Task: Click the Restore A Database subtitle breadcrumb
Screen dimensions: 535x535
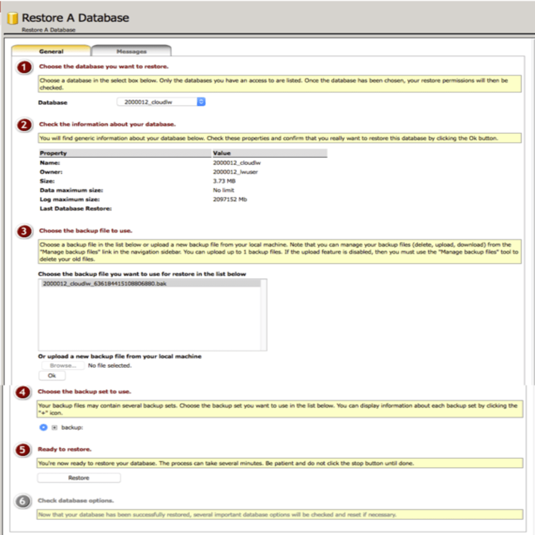Action: click(x=49, y=30)
